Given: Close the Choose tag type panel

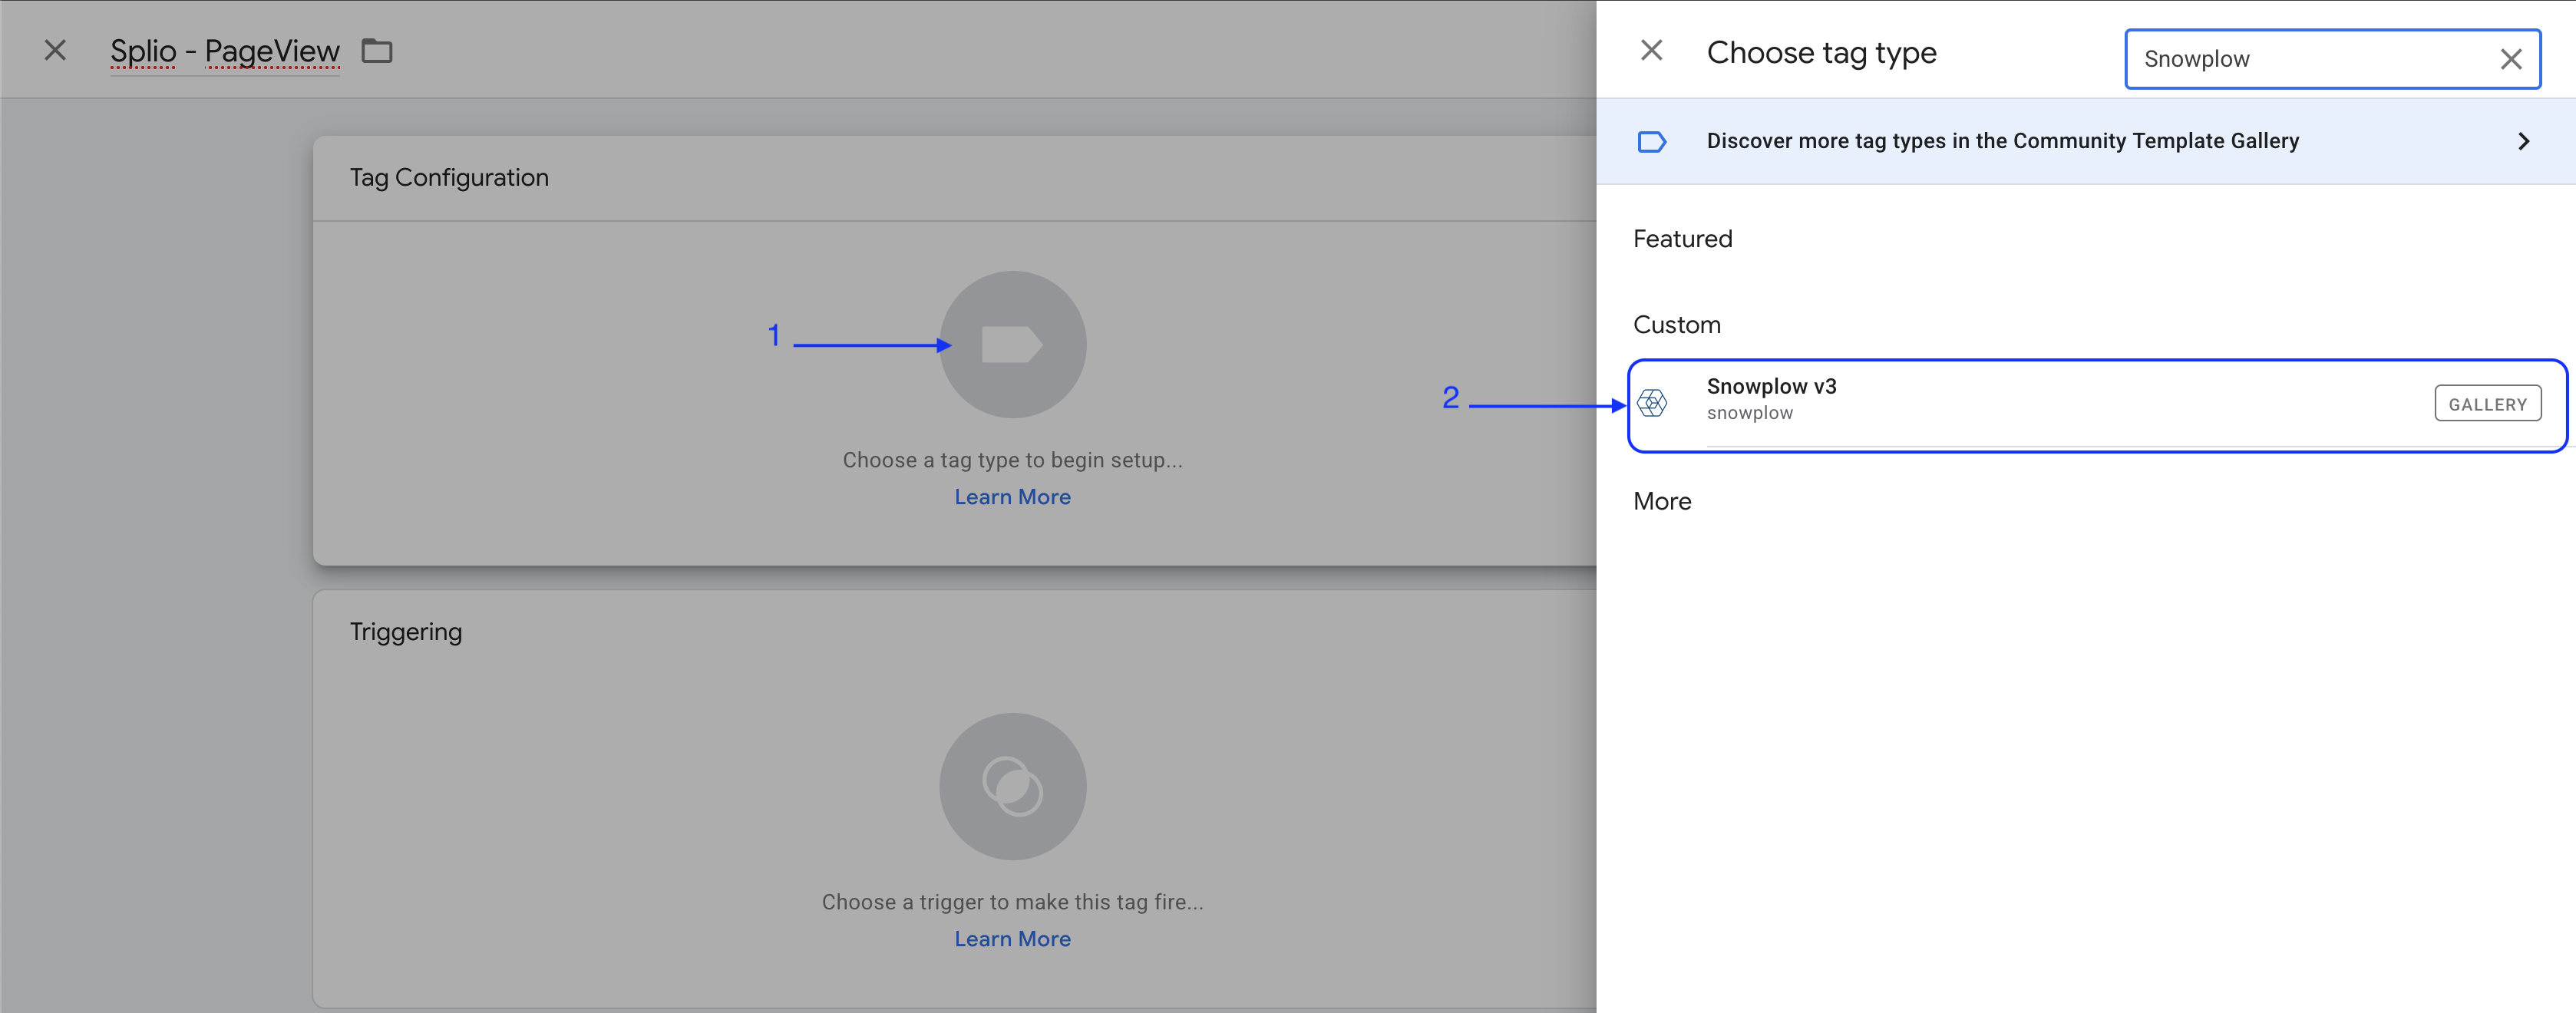Looking at the screenshot, I should point(1651,51).
